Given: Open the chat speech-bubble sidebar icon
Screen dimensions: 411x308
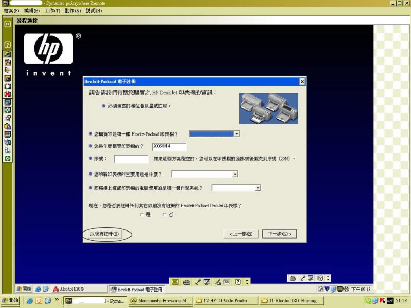Looking at the screenshot, I should click(x=8, y=86).
